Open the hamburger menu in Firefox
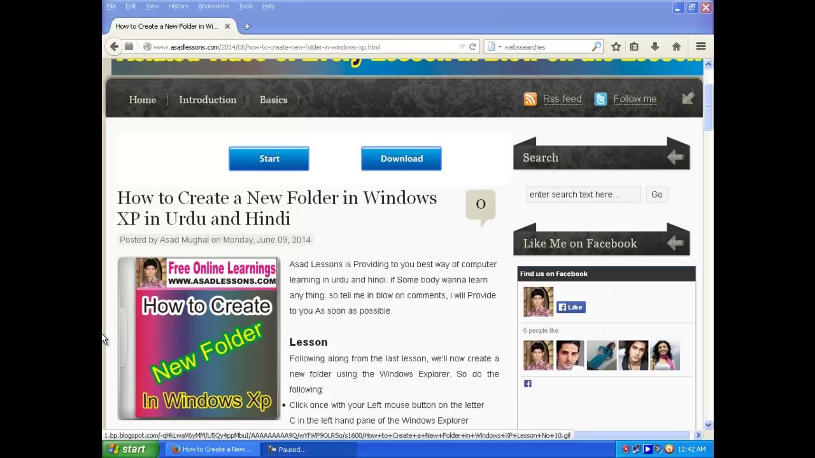The height and width of the screenshot is (458, 815). click(x=700, y=46)
